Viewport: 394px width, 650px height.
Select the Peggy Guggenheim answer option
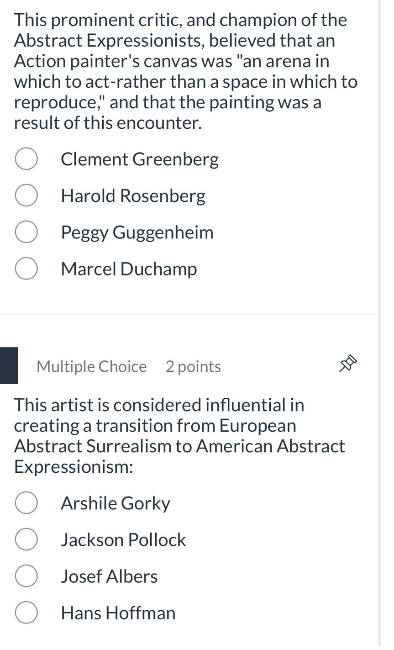26,232
